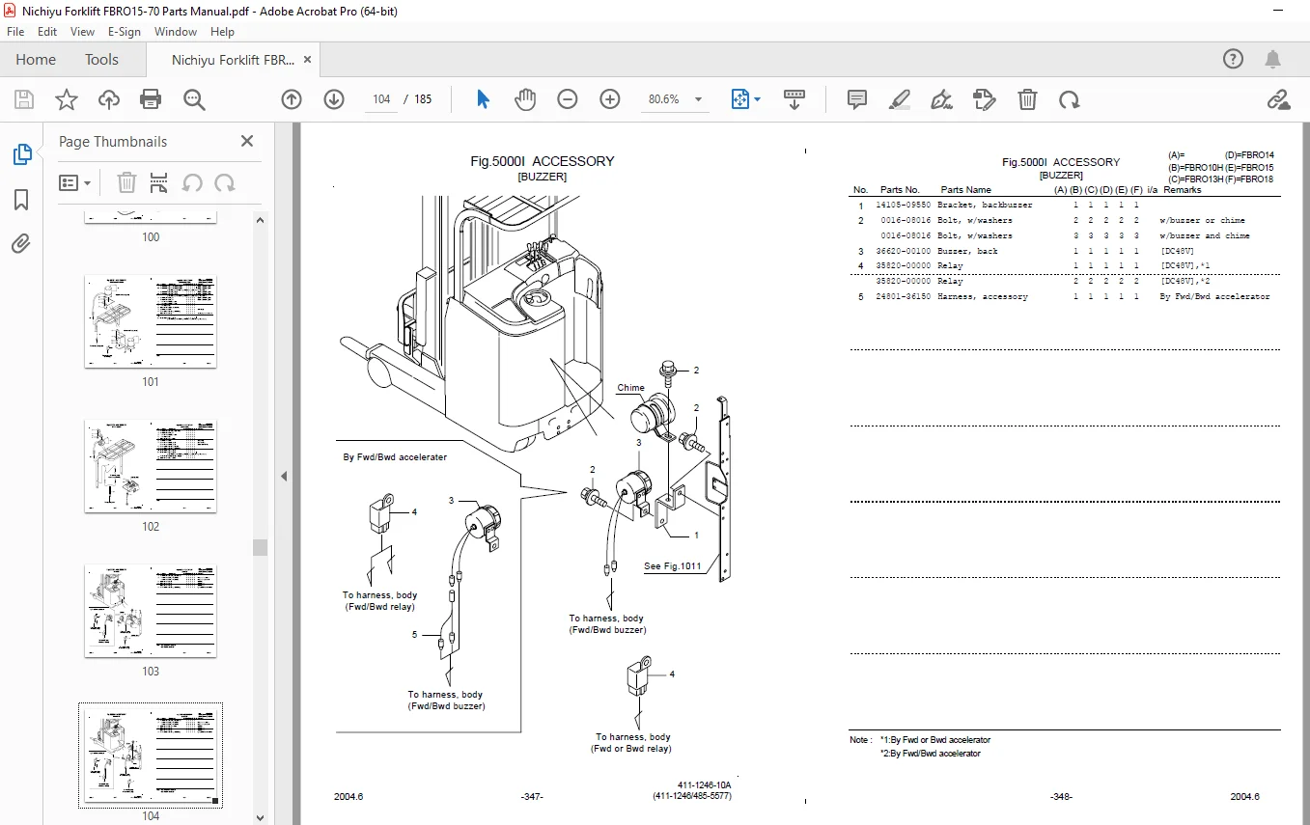
Task: Expand thumbnail panel options menu
Action: tap(75, 182)
